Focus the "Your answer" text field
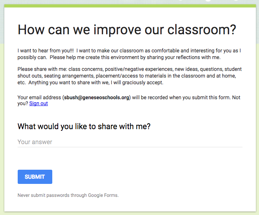 coord(130,142)
